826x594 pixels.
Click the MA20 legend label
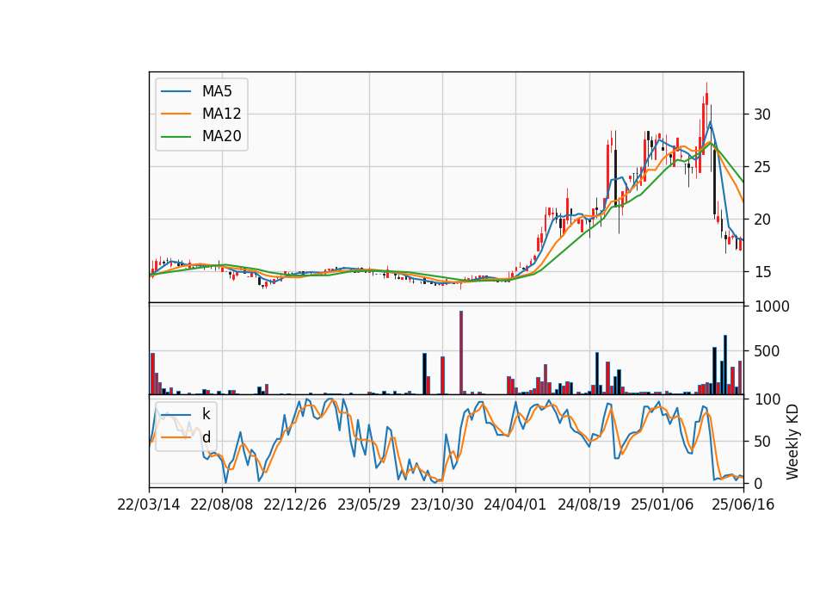(x=221, y=136)
